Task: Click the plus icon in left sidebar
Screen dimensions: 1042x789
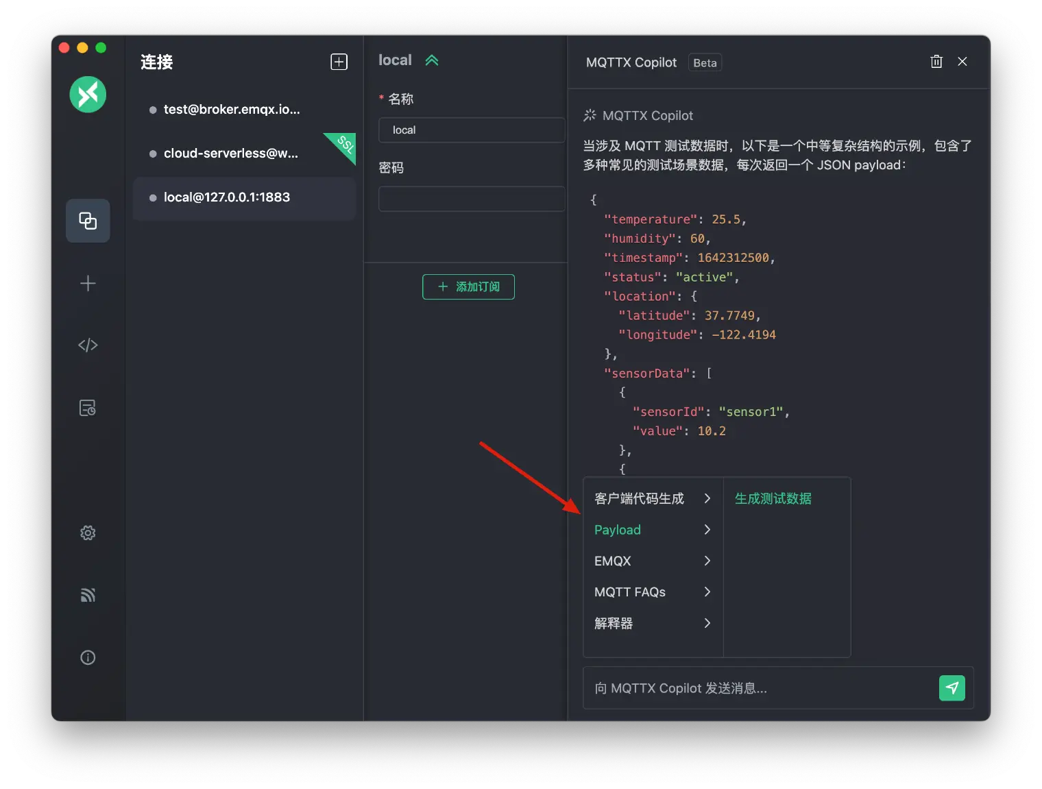Action: coord(88,283)
